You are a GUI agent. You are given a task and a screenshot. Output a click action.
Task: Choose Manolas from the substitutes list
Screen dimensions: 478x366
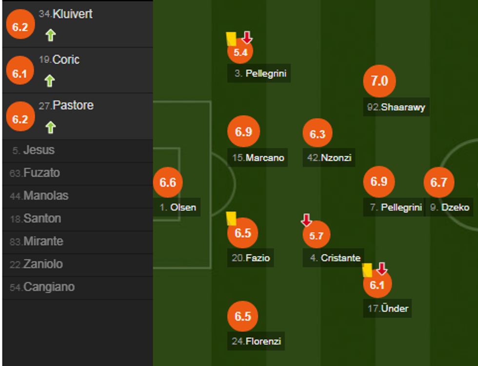pyautogui.click(x=46, y=196)
